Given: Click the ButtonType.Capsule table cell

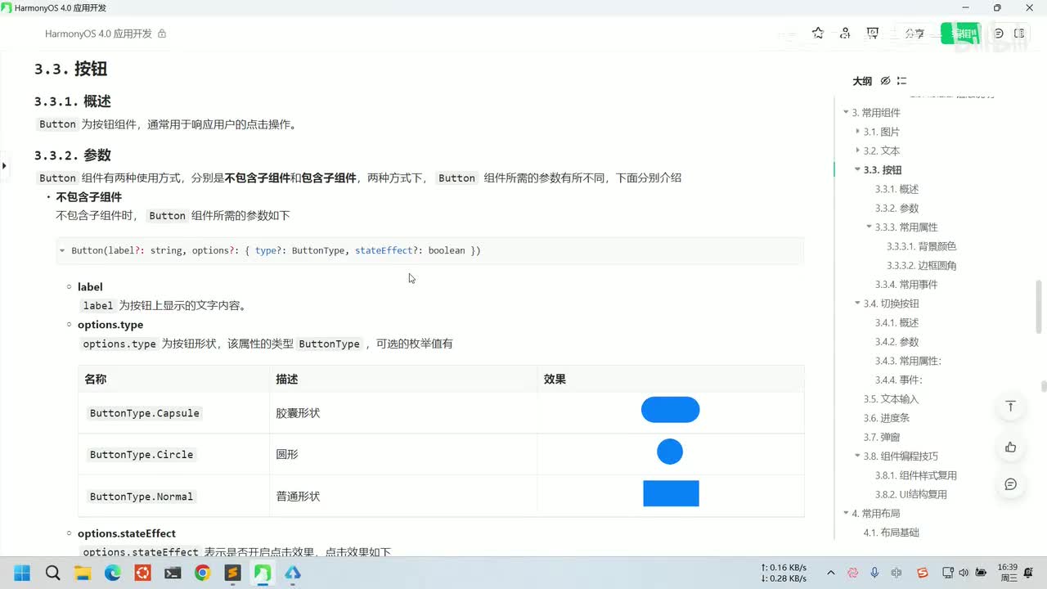Looking at the screenshot, I should (x=174, y=413).
